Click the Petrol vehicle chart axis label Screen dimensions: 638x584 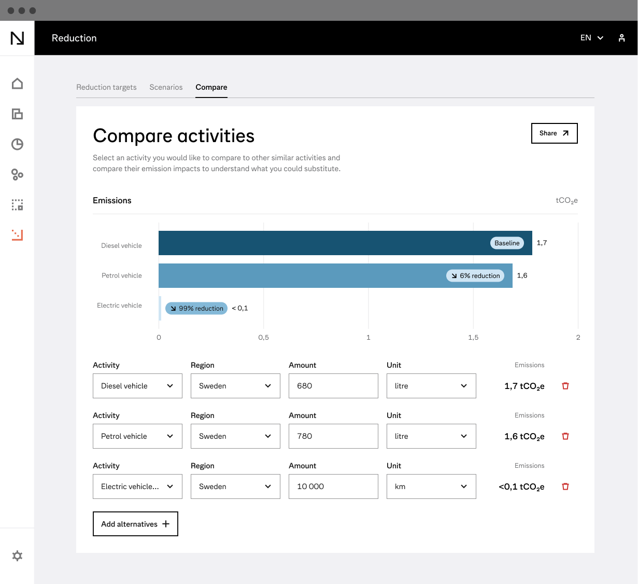(122, 275)
